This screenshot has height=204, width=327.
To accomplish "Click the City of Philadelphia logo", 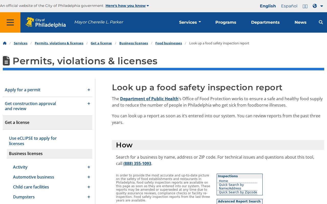I will (x=46, y=22).
